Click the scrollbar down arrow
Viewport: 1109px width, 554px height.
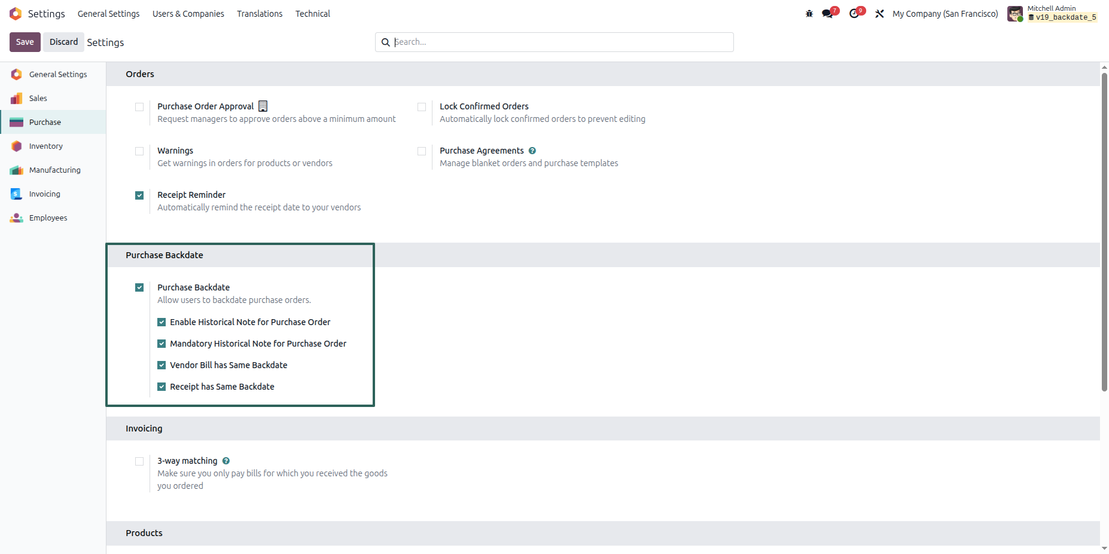(x=1104, y=548)
